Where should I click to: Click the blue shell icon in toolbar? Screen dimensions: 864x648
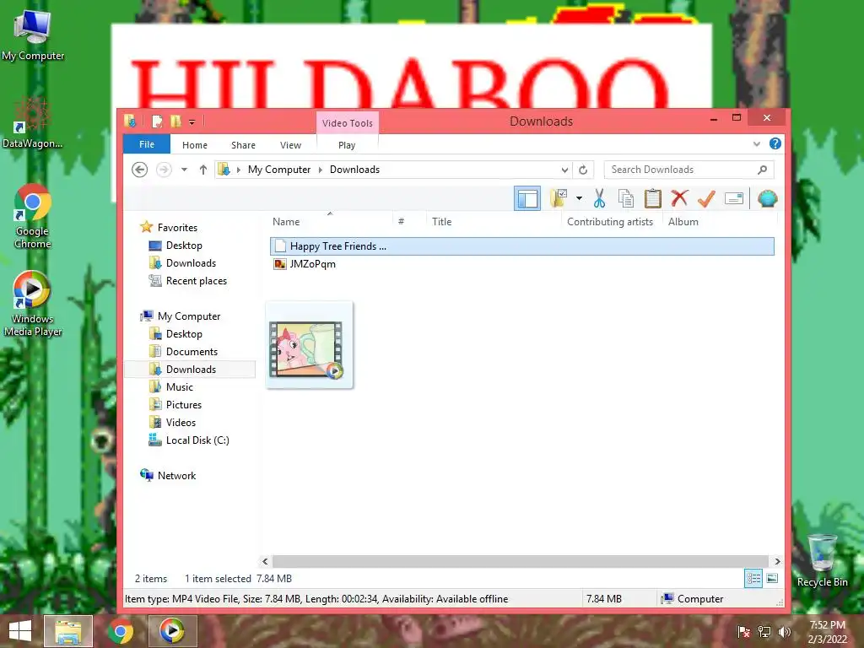click(767, 198)
